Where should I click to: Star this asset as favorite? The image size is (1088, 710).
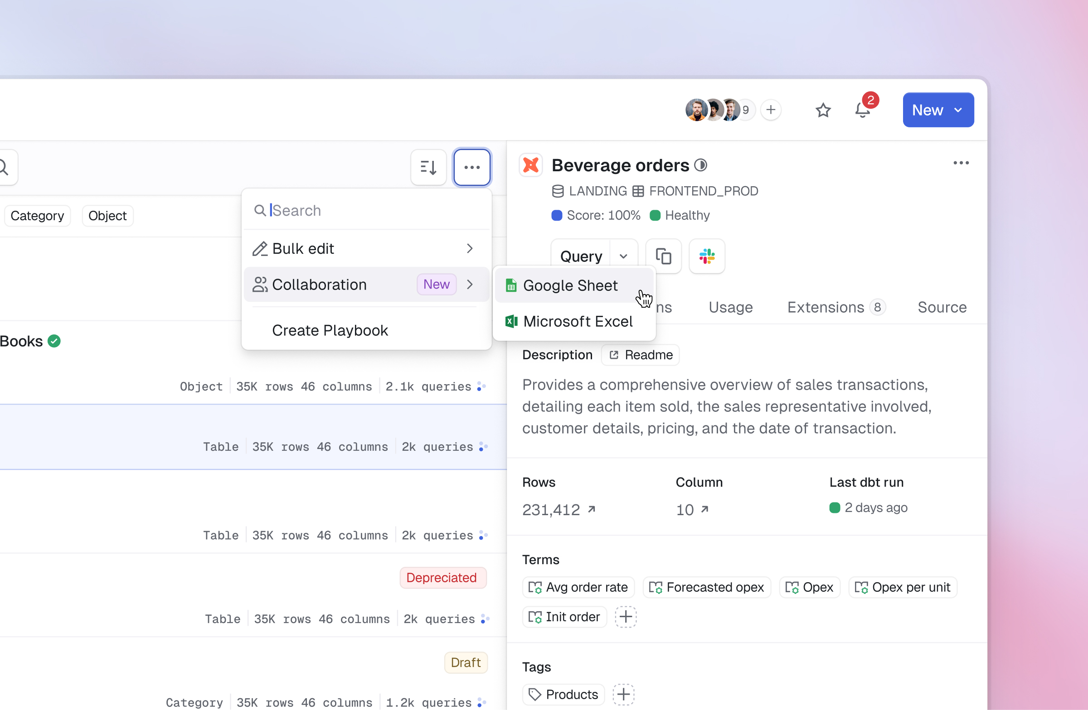823,110
